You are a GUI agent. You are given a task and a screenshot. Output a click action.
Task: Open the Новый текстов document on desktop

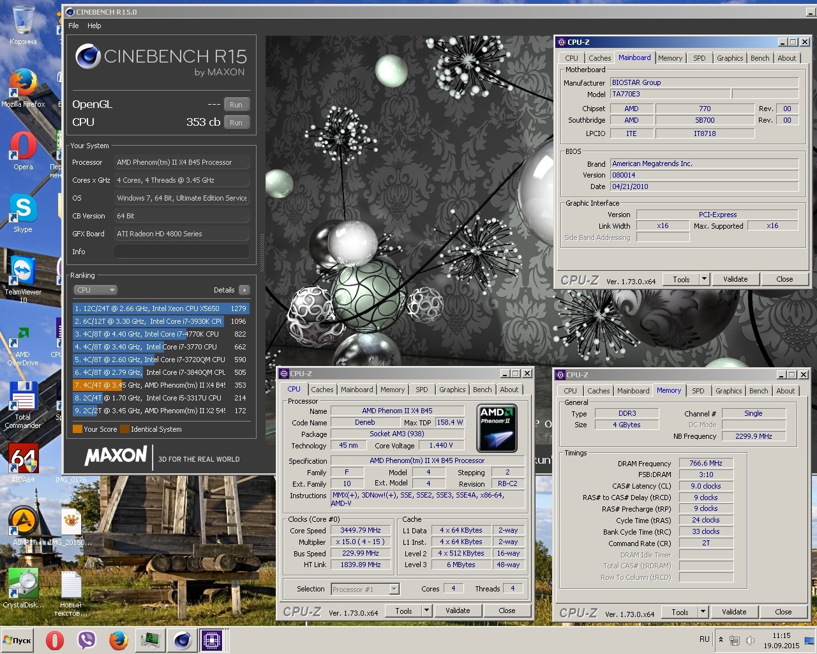71,594
